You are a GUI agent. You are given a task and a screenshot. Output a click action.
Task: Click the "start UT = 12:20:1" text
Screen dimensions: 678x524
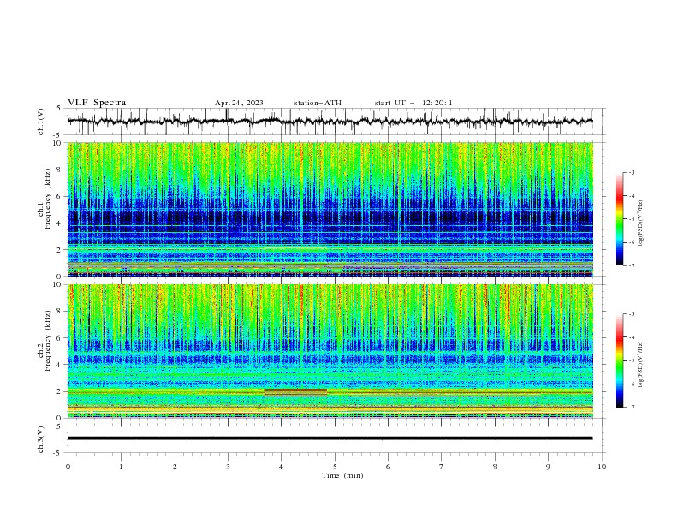pyautogui.click(x=413, y=103)
